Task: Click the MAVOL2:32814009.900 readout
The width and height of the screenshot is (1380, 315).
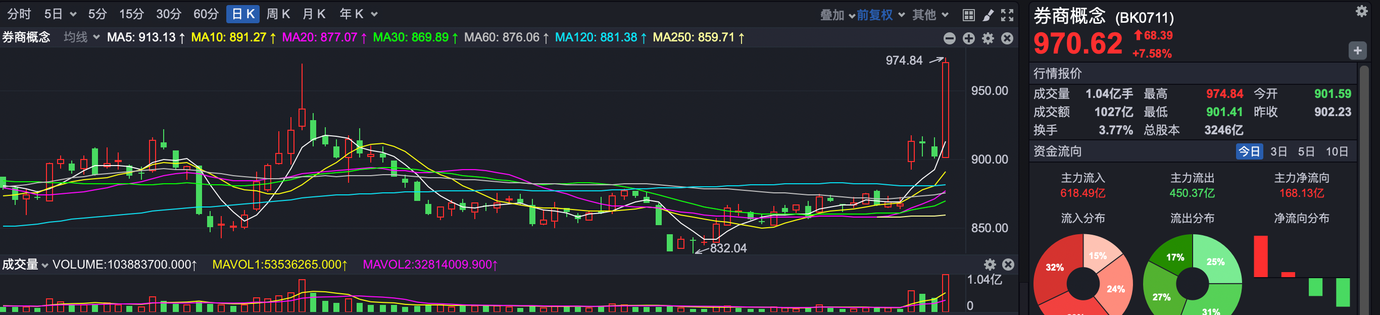Action: click(x=430, y=265)
